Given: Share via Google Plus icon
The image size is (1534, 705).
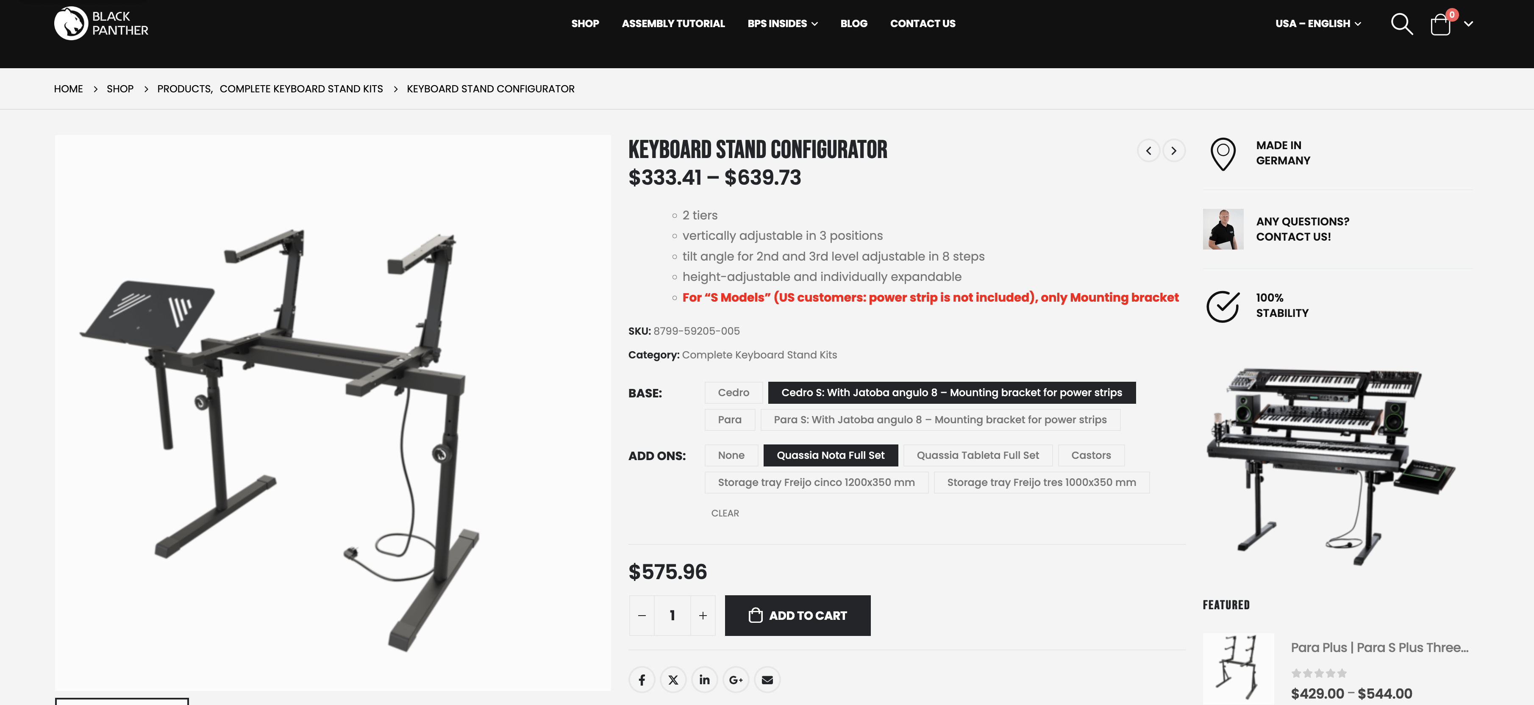Looking at the screenshot, I should click(x=736, y=680).
